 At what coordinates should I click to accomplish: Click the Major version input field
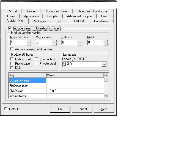click(x=18, y=42)
